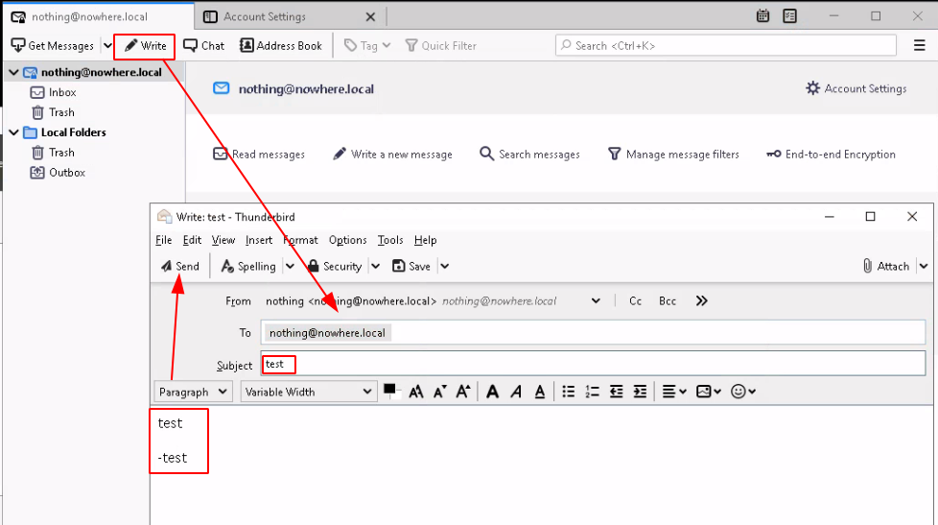Add a Cc field
This screenshot has width=938, height=525.
[635, 301]
